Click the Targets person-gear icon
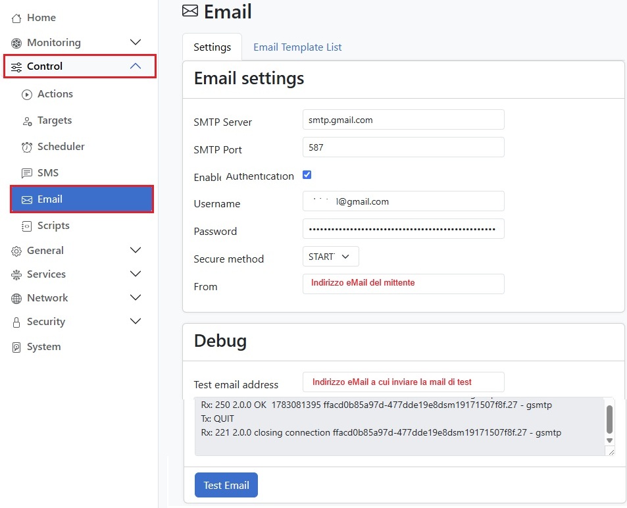Screen dimensions: 627x508 [27, 121]
